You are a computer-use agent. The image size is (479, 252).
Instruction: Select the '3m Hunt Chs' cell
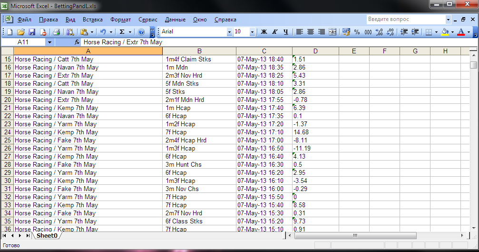pyautogui.click(x=199, y=164)
